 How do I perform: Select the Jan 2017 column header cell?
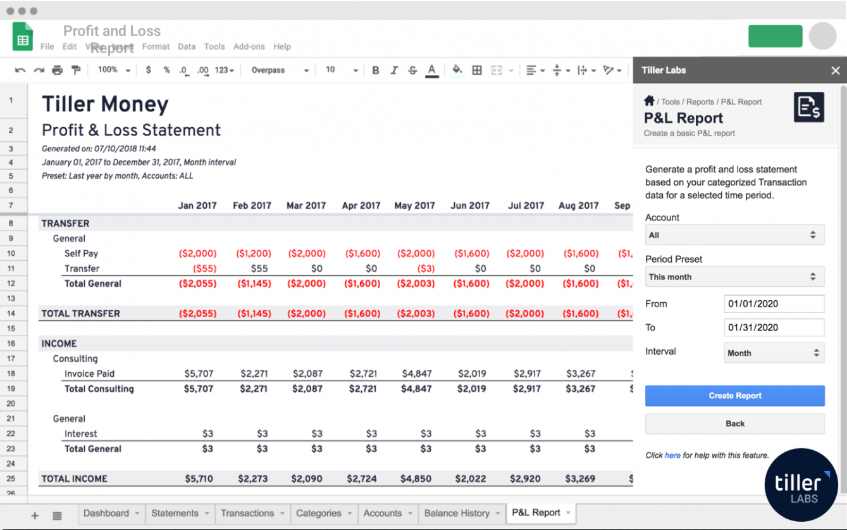[197, 206]
